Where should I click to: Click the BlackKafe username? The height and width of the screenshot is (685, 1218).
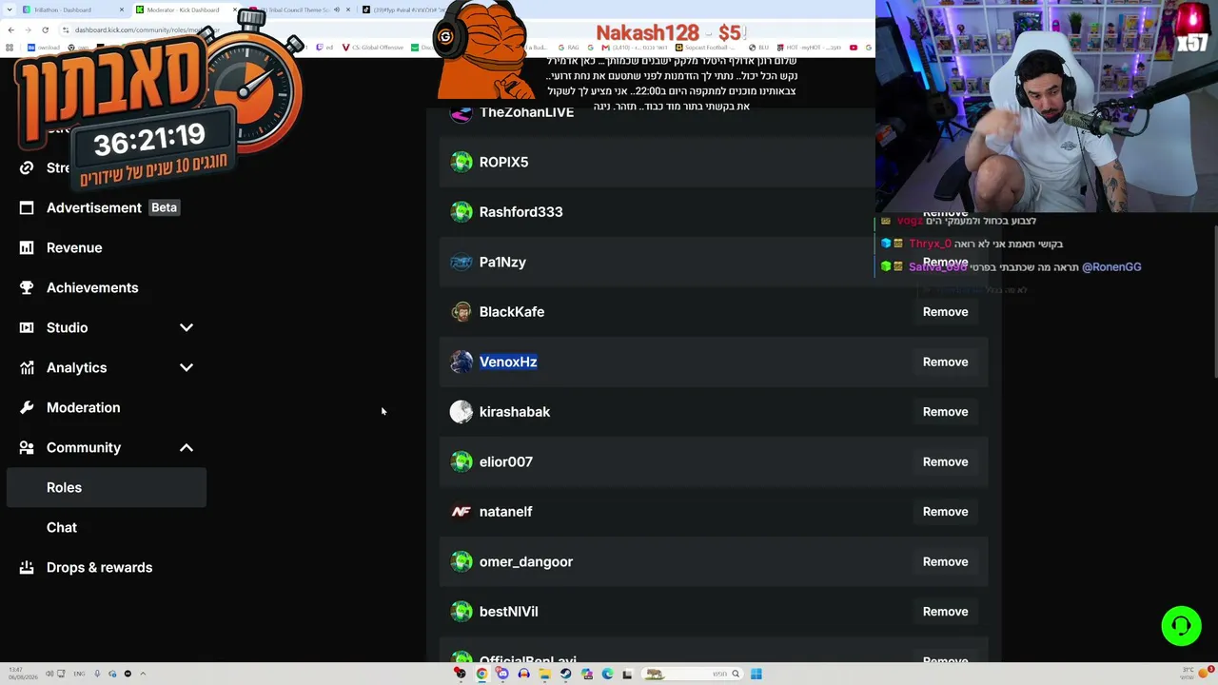click(x=512, y=312)
